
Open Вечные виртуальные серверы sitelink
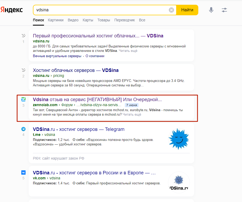click(57, 56)
